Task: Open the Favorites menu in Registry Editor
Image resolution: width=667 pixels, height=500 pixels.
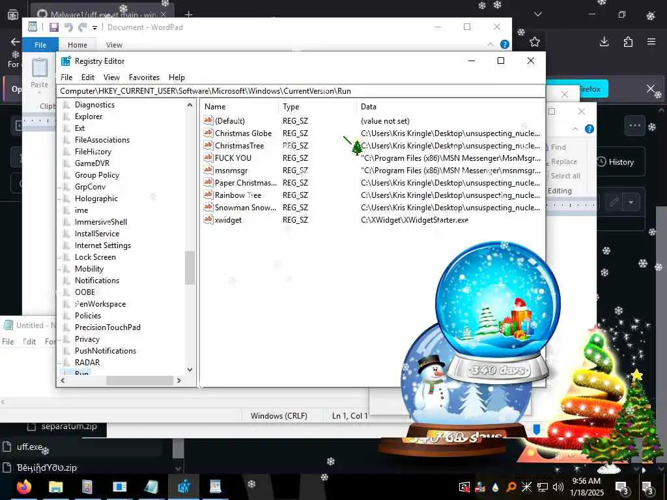Action: coord(144,77)
